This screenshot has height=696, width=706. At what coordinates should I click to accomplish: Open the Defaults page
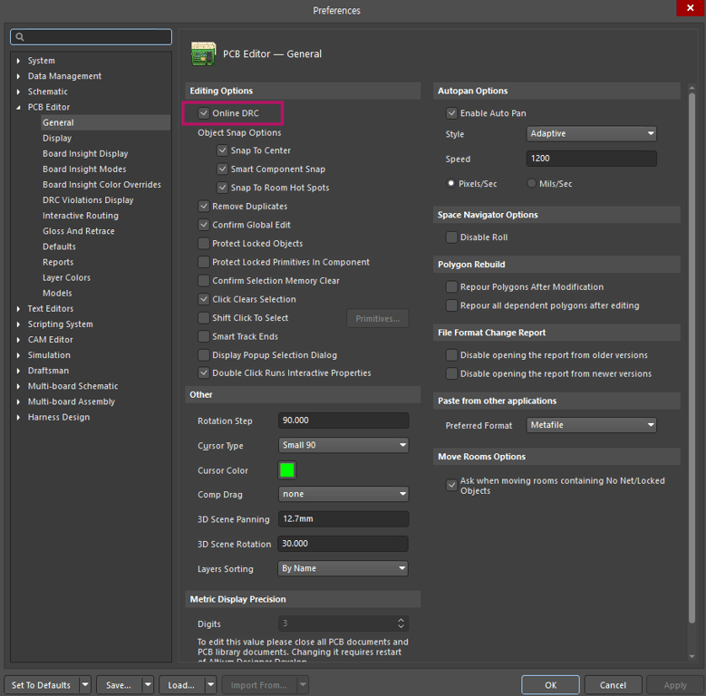click(59, 246)
